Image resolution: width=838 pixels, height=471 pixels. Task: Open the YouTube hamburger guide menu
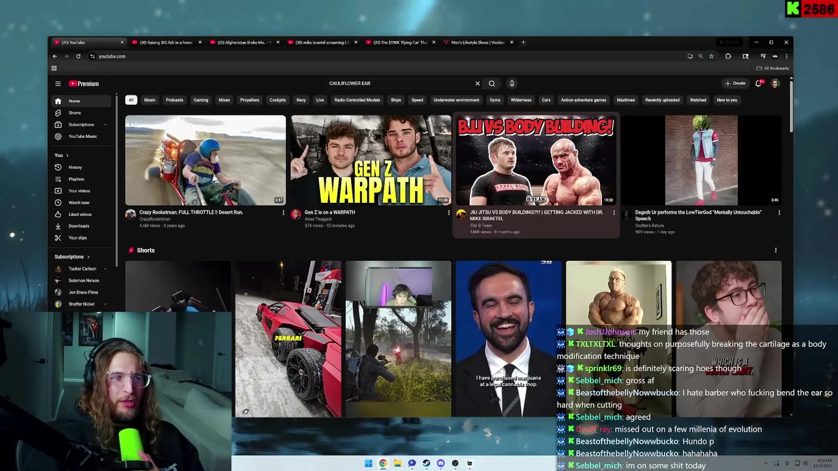point(58,84)
